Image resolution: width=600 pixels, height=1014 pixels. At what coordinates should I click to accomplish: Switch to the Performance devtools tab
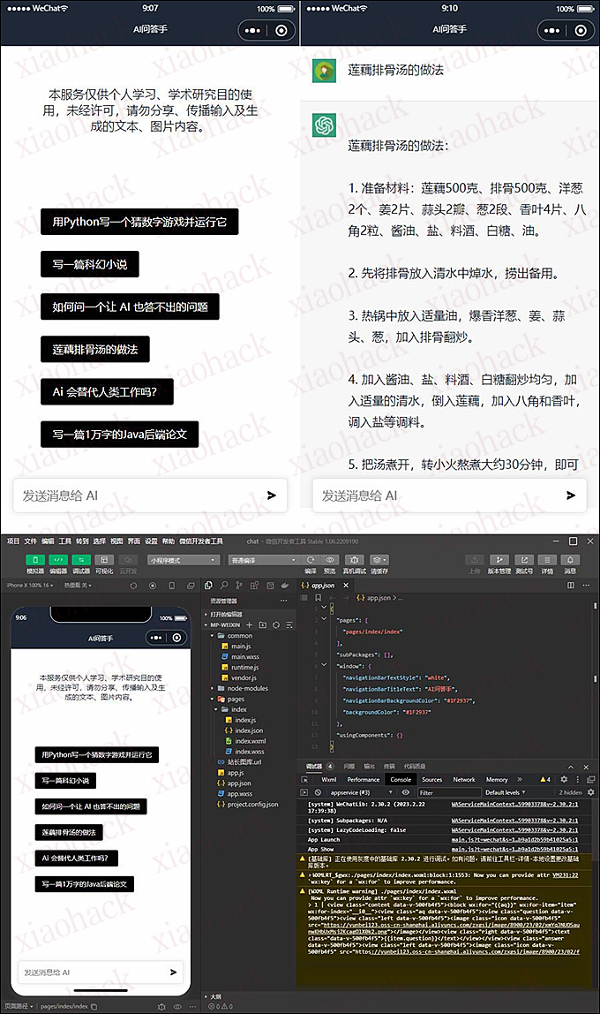pos(364,780)
